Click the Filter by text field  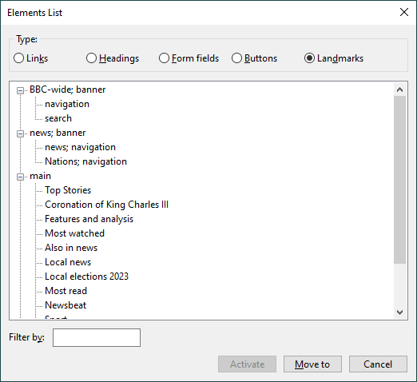tap(97, 337)
